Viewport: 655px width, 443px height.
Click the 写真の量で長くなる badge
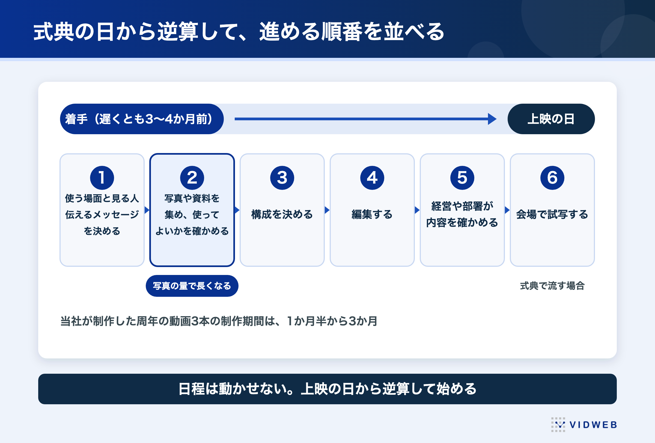pos(192,286)
